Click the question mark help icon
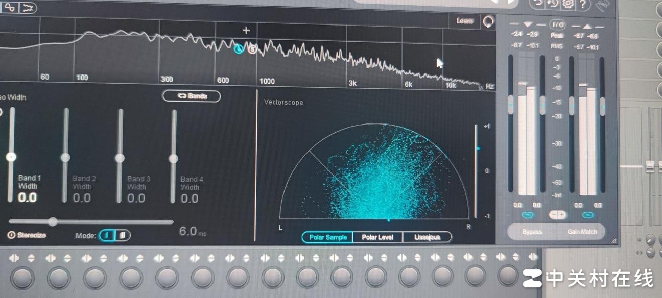The height and width of the screenshot is (298, 662). (x=583, y=4)
